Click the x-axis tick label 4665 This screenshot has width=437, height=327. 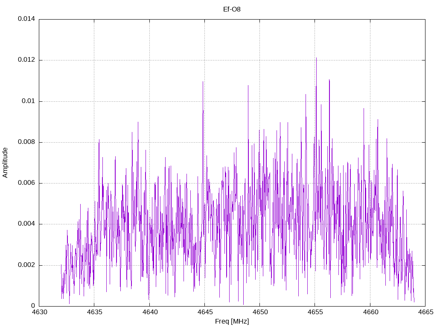pyautogui.click(x=425, y=312)
